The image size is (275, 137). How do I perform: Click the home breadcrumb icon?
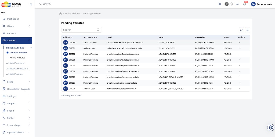coord(60,13)
